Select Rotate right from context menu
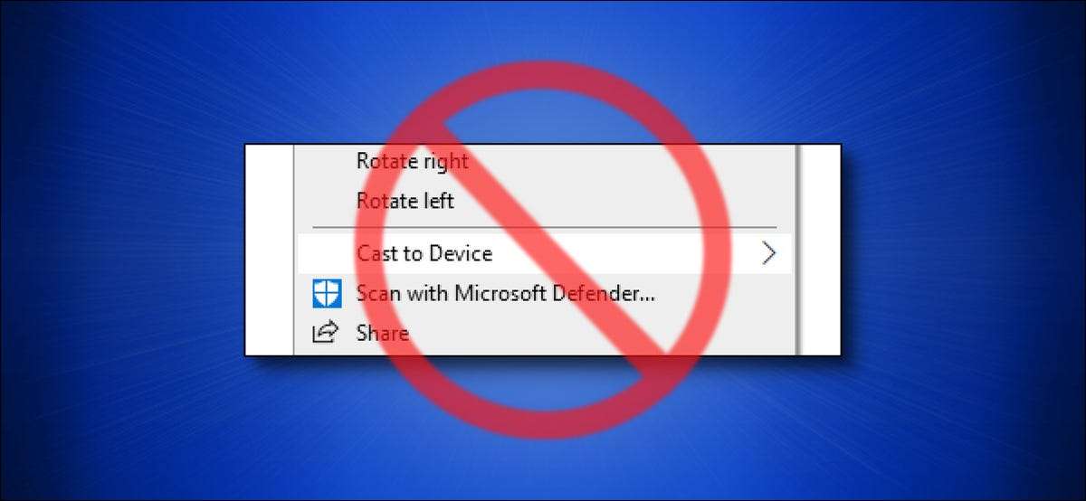The image size is (1086, 501). point(413,161)
